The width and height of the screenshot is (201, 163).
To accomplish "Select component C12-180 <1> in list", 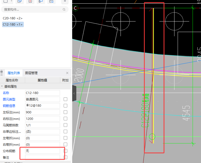I will [13, 24].
